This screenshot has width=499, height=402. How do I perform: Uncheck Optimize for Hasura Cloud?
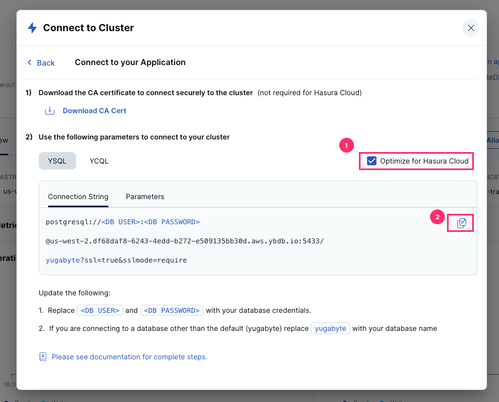373,161
